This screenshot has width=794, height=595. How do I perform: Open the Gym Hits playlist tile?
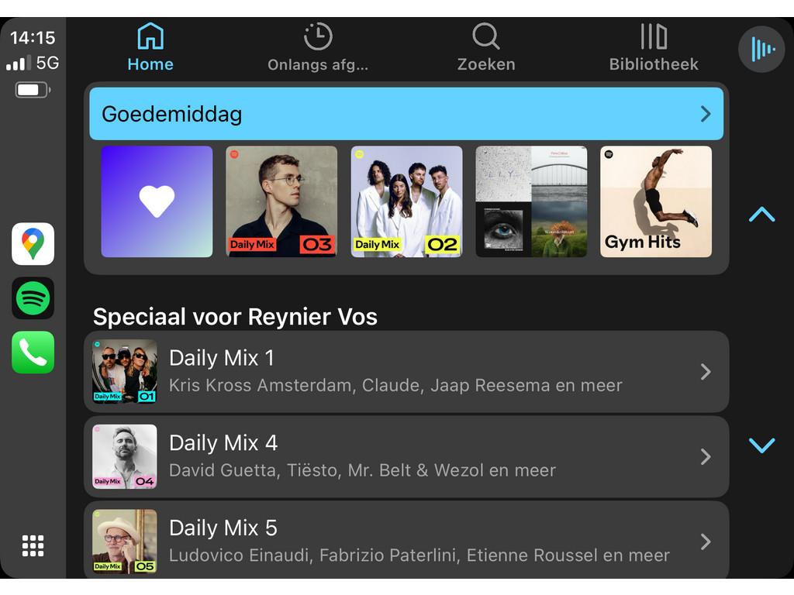pos(656,201)
